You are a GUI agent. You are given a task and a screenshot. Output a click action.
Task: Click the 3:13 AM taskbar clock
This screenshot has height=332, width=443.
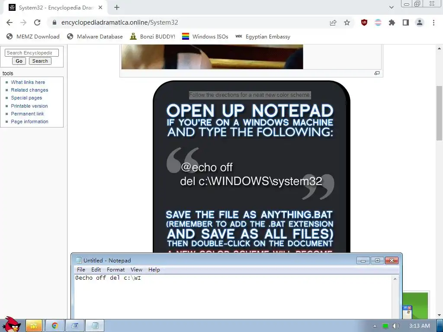[x=420, y=326]
